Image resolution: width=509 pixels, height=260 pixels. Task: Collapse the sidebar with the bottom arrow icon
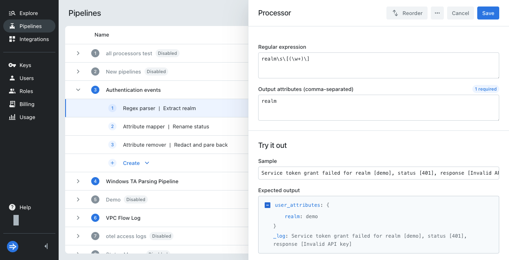46,246
